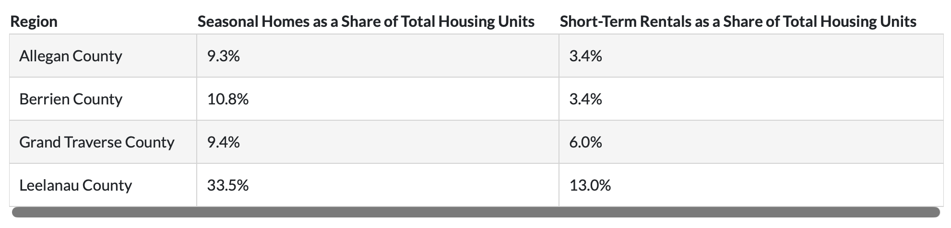Click Allegan County's 3.4% short-term rentals value
Screen dimensions: 951x228
[x=585, y=56]
